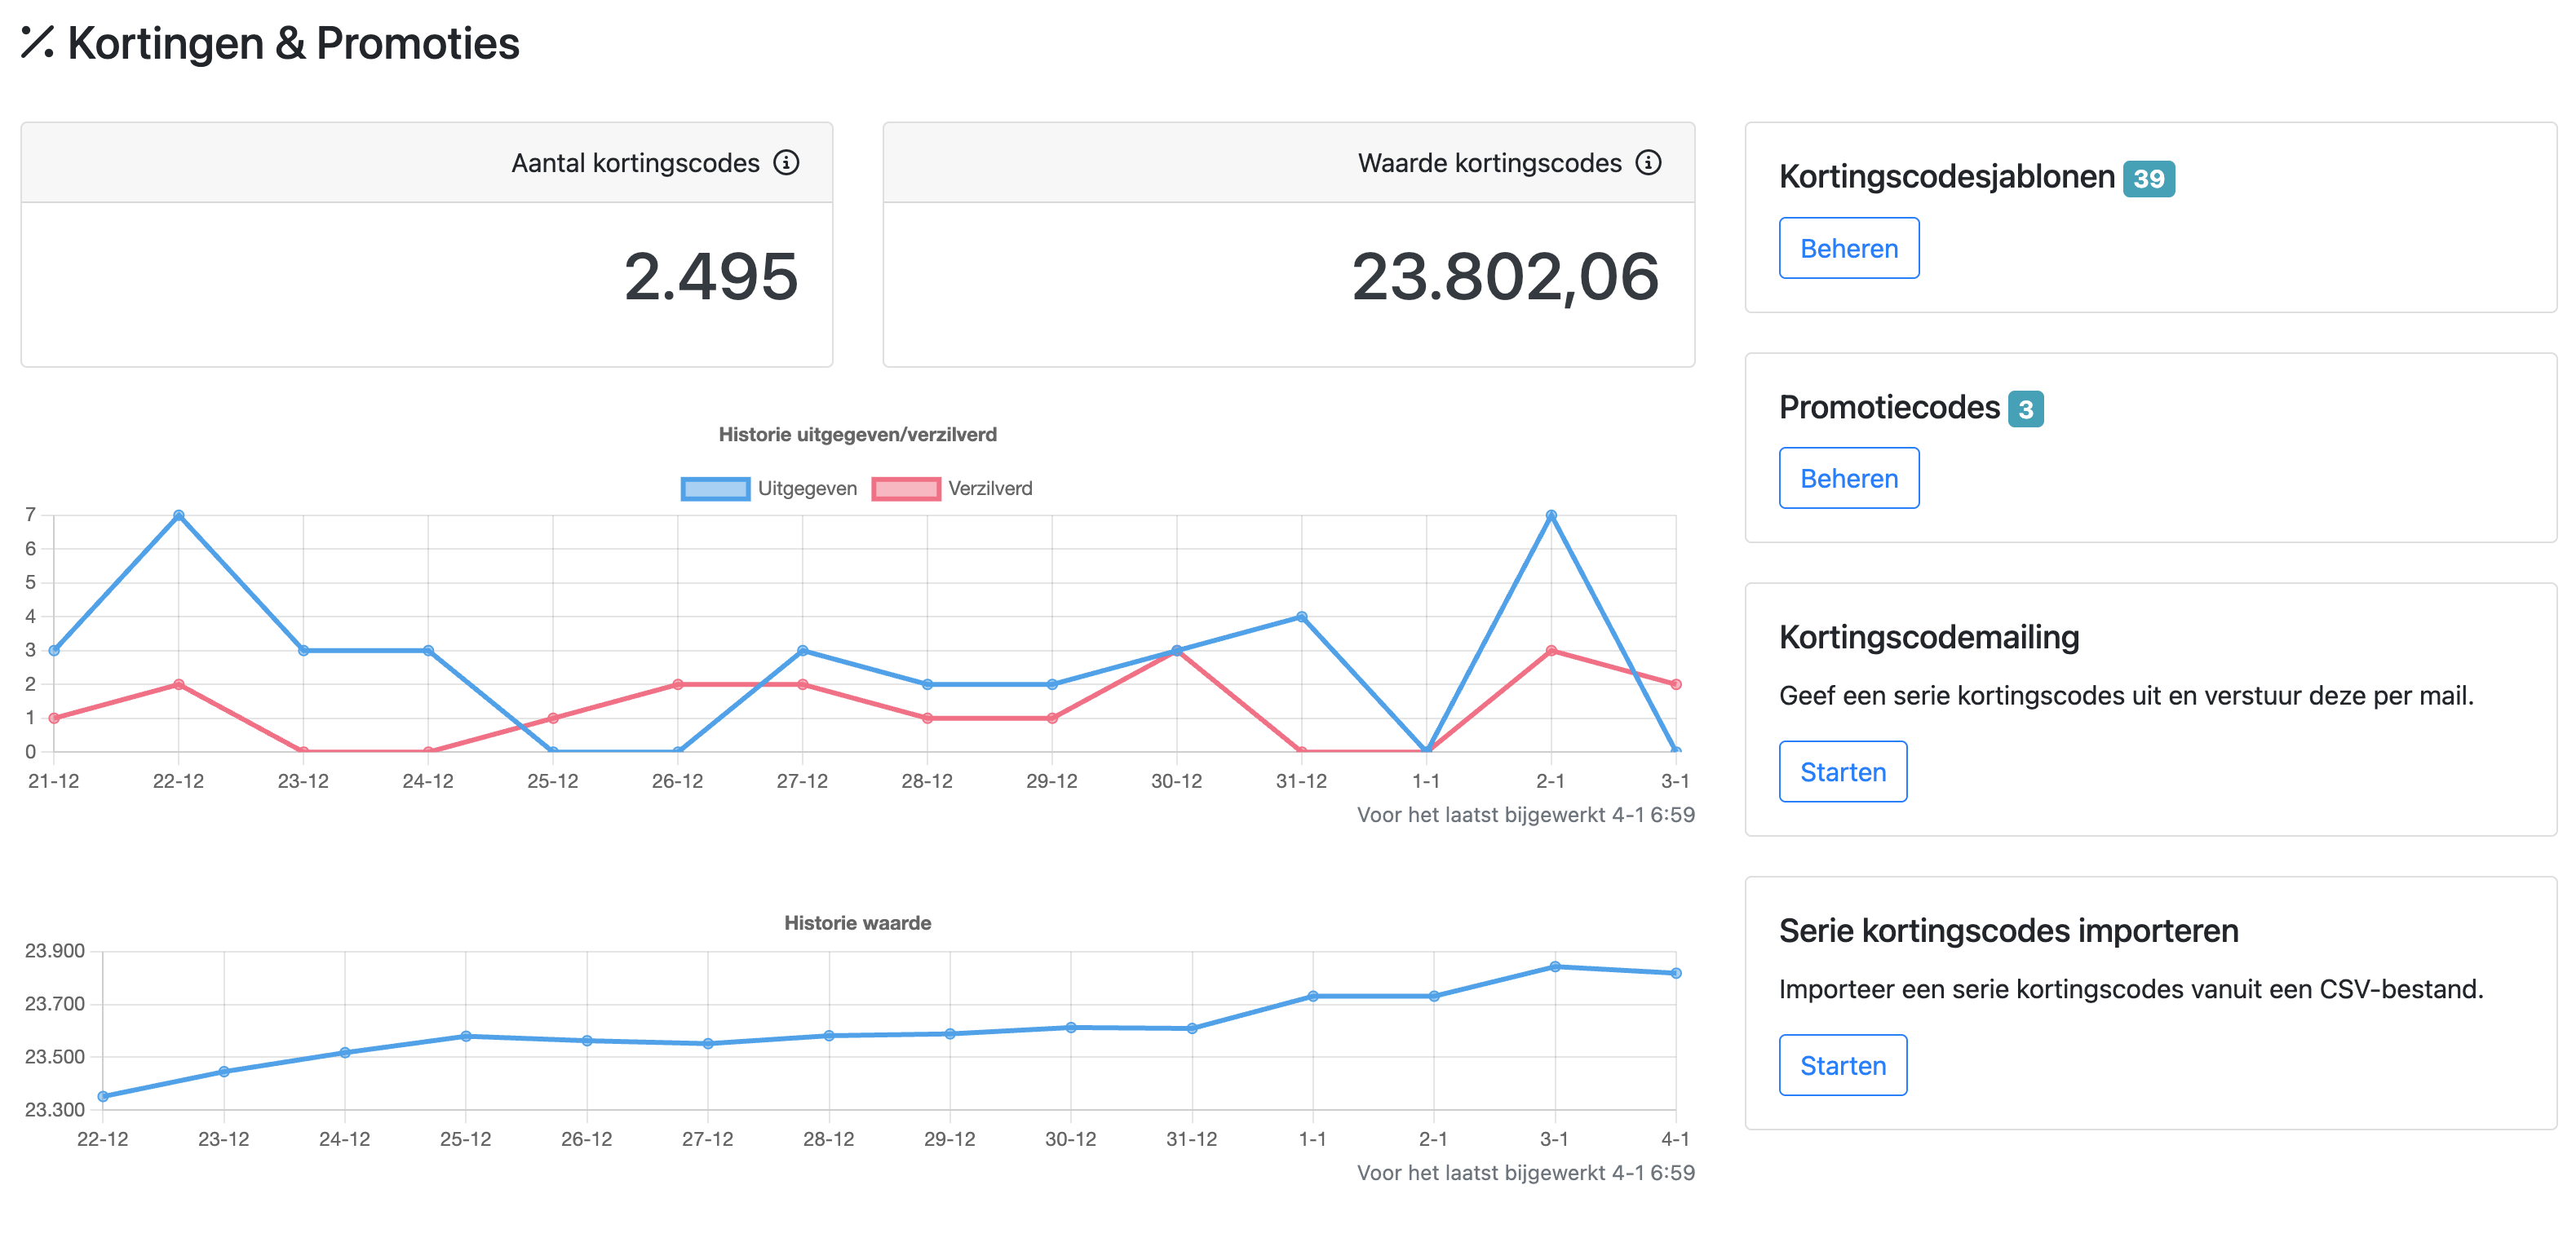Open Beheren for Promotiecodes
The image size is (2576, 1238).
pos(1848,478)
